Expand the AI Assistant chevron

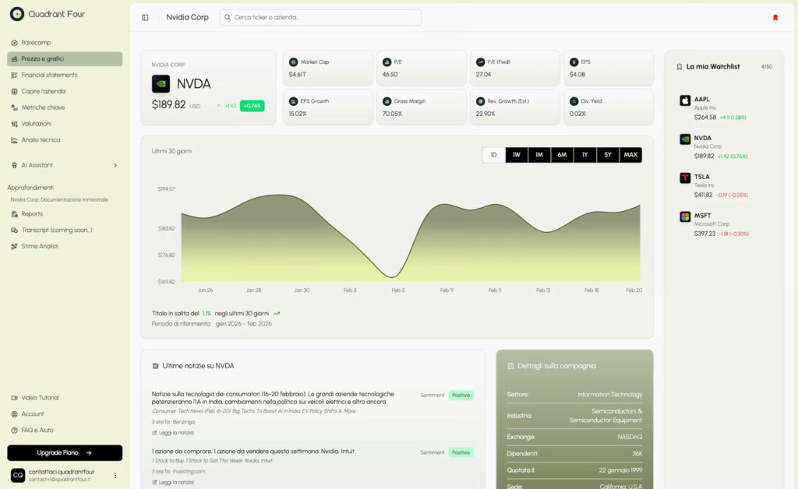pos(115,165)
